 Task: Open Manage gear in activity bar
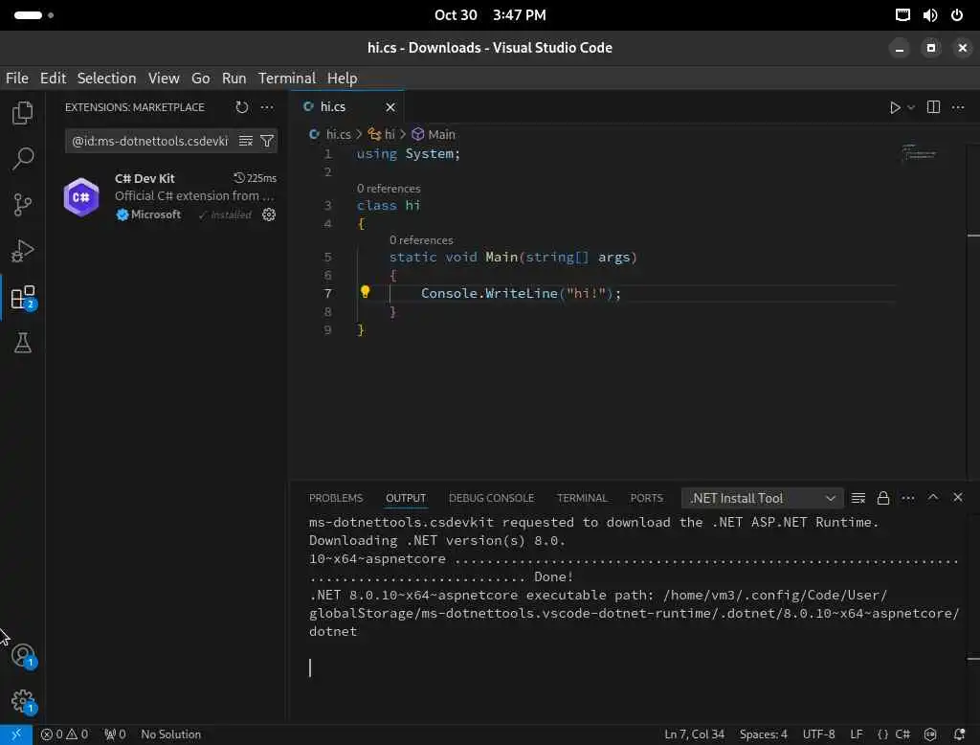23,702
